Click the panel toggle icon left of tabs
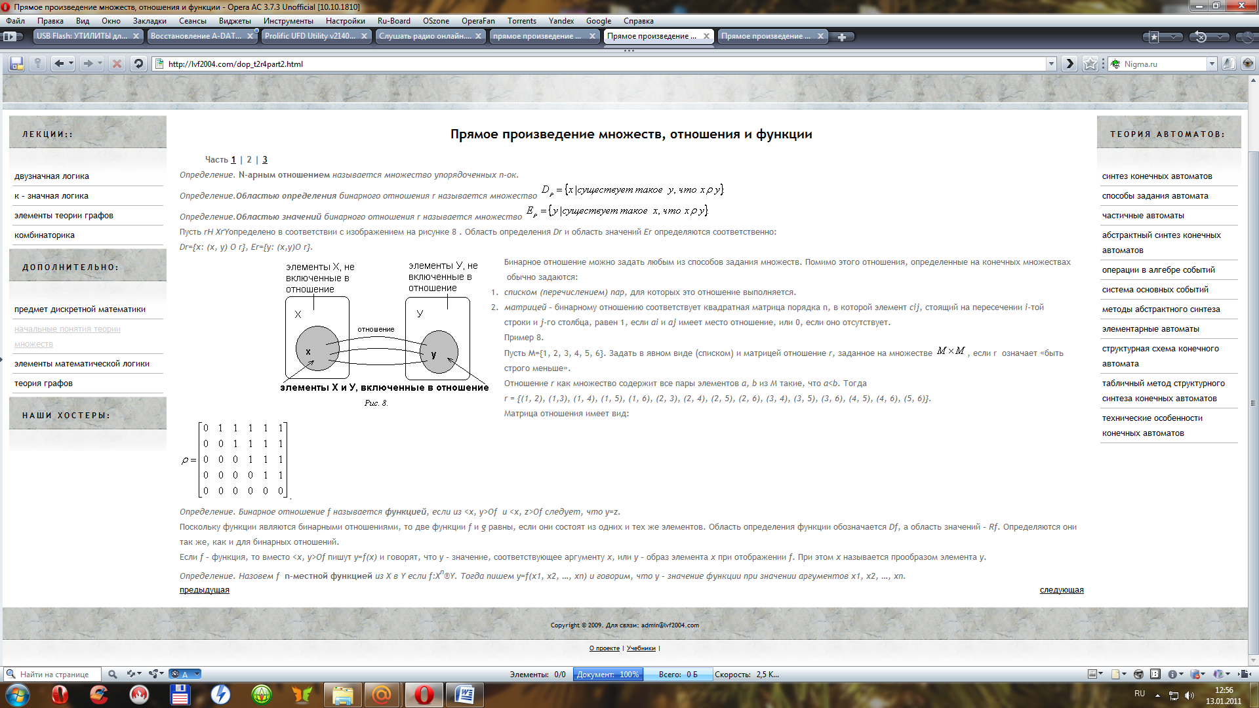Image resolution: width=1259 pixels, height=708 pixels. click(x=10, y=37)
